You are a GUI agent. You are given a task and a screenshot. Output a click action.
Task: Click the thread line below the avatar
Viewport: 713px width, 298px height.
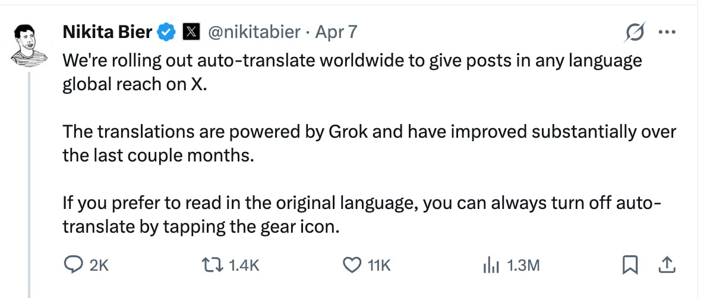[x=30, y=178]
